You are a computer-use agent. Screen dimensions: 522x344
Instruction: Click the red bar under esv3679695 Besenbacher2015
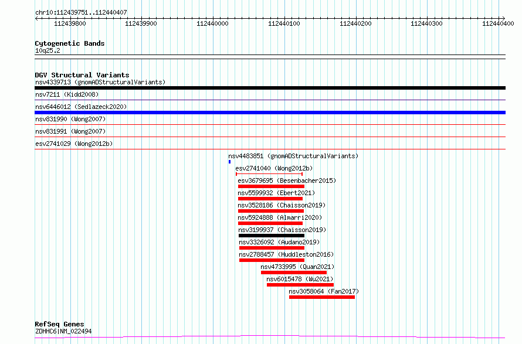pos(271,186)
